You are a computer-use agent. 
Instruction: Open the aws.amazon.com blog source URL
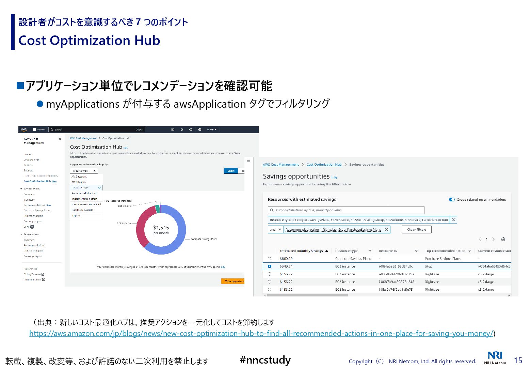click(261, 334)
